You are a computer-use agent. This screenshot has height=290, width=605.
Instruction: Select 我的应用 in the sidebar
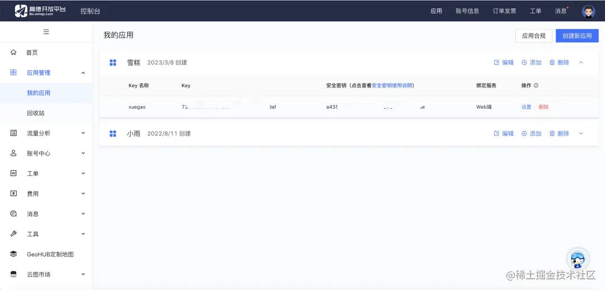pos(39,93)
